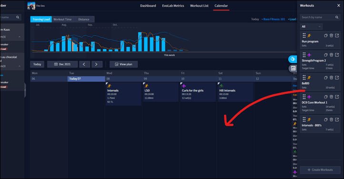Trash the StrengthProgram 2 workout

click(x=331, y=55)
